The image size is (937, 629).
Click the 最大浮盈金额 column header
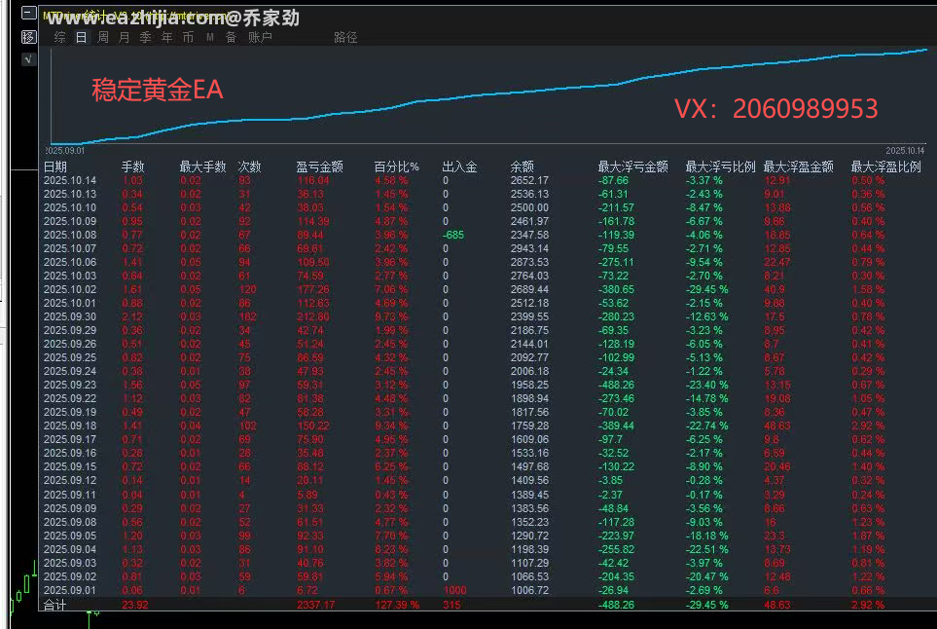tap(799, 166)
